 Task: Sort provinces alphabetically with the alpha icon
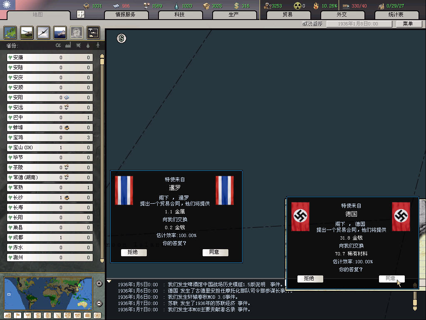click(58, 45)
